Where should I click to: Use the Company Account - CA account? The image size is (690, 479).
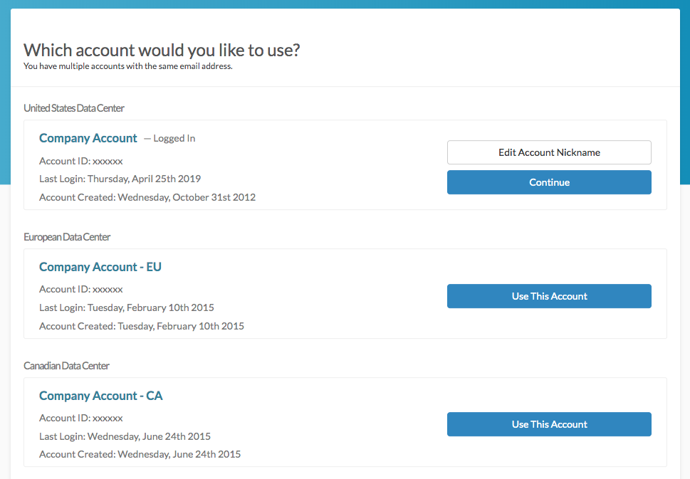coord(549,424)
